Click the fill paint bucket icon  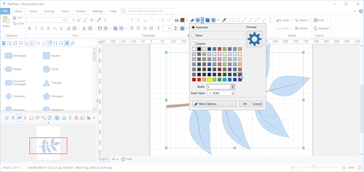[x=176, y=20]
